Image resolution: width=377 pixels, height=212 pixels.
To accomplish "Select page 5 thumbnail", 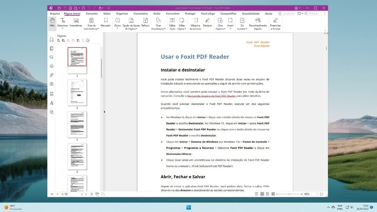I will (x=77, y=125).
